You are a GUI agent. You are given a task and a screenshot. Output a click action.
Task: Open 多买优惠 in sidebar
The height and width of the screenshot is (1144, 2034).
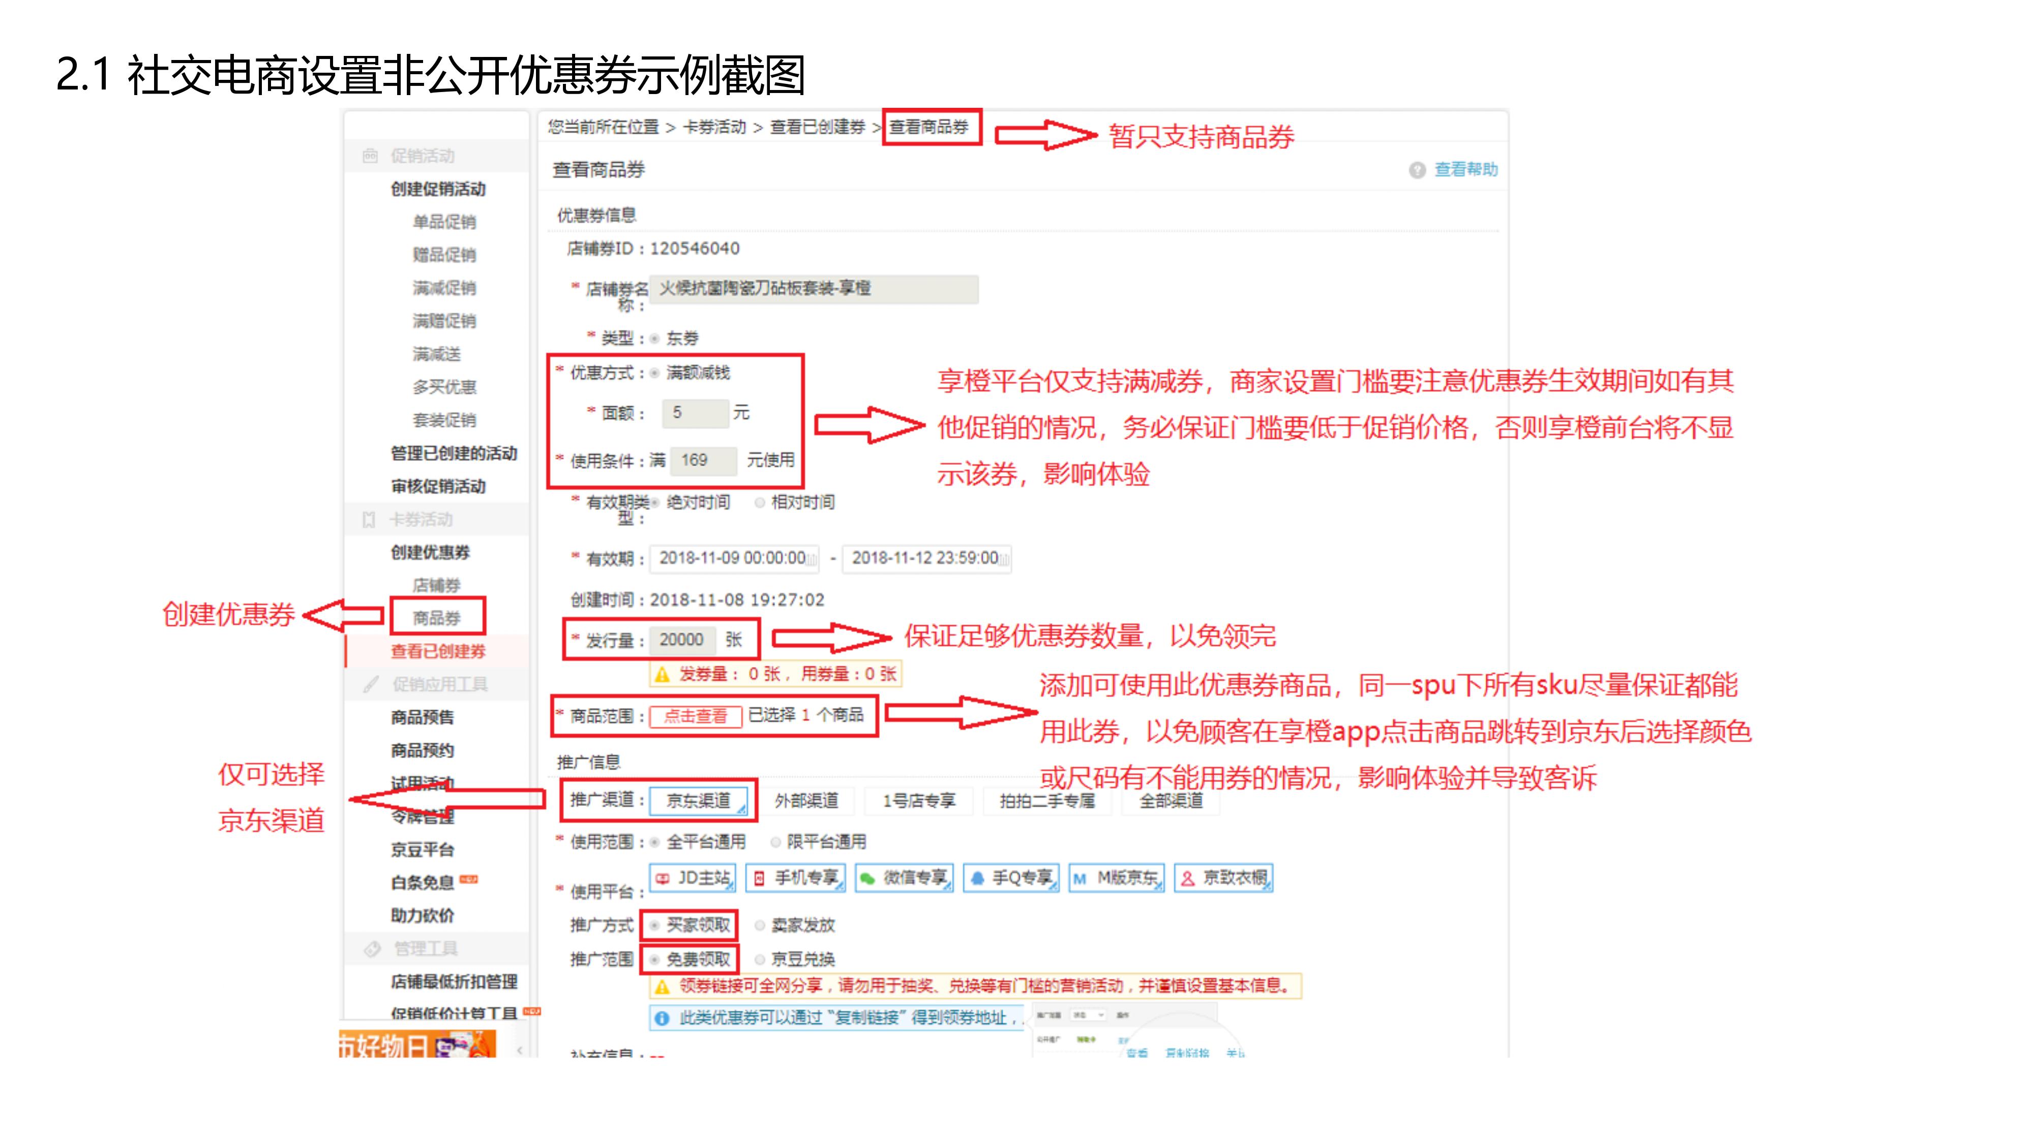pyautogui.click(x=444, y=387)
